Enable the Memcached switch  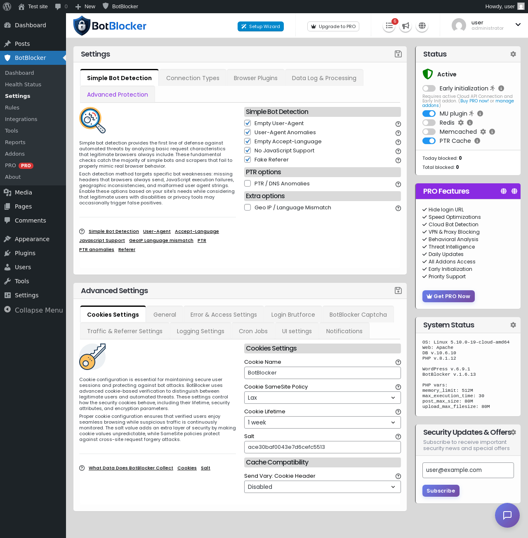click(x=429, y=132)
